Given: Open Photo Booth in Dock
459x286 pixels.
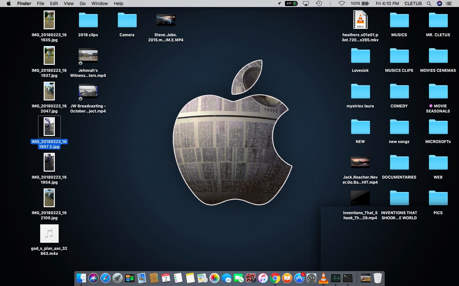Looking at the screenshot, I should click(251, 278).
